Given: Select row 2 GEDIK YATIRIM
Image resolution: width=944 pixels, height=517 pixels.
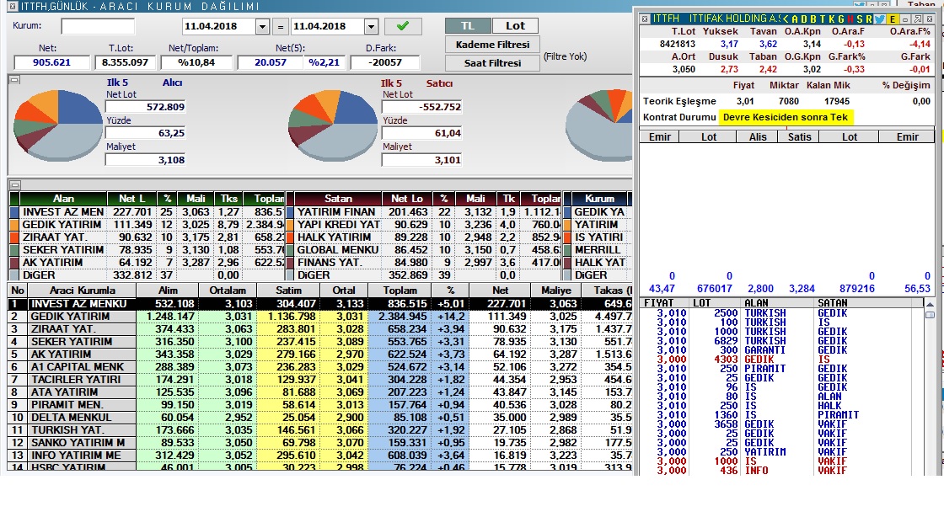Looking at the screenshot, I should (319, 317).
